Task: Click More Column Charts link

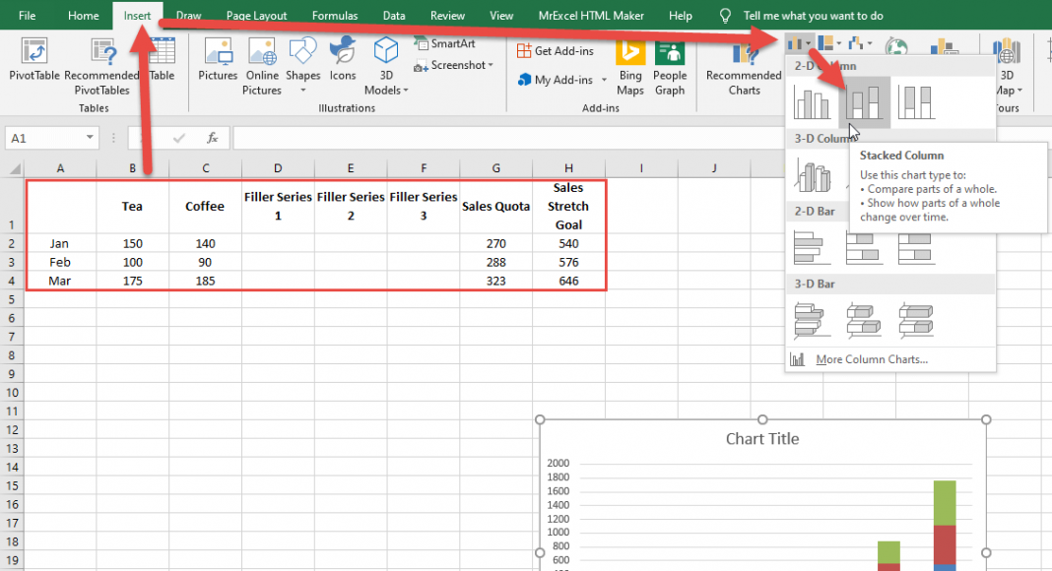Action: 871,359
